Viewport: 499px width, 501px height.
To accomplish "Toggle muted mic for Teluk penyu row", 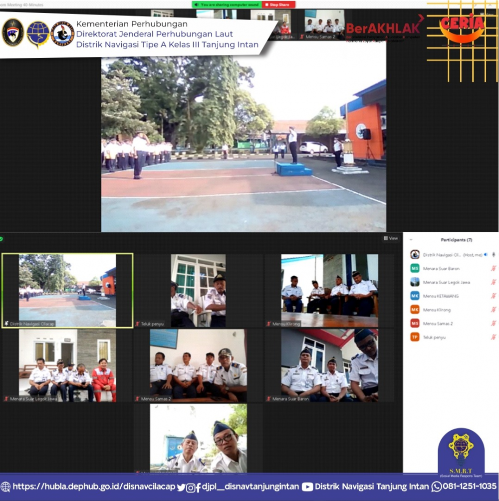I will [x=494, y=337].
